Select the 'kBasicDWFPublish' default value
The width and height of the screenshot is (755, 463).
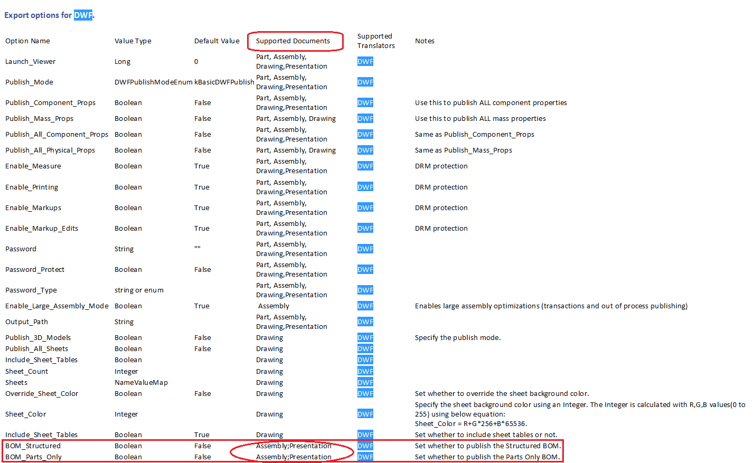[224, 82]
